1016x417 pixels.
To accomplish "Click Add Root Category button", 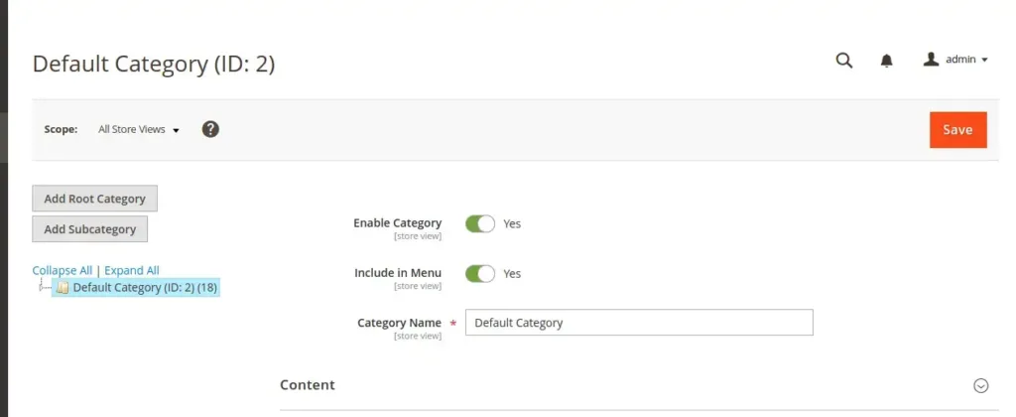I will click(x=94, y=199).
